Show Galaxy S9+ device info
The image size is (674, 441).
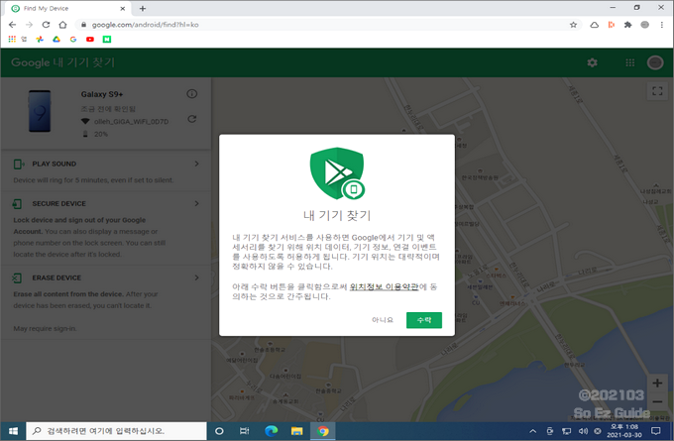click(x=192, y=94)
